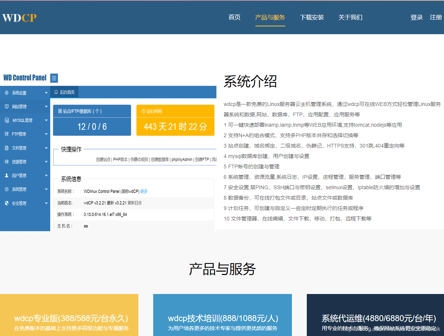Expand the 网站管理 dropdown arrow
Screen dimensions: 444x336
(46, 107)
